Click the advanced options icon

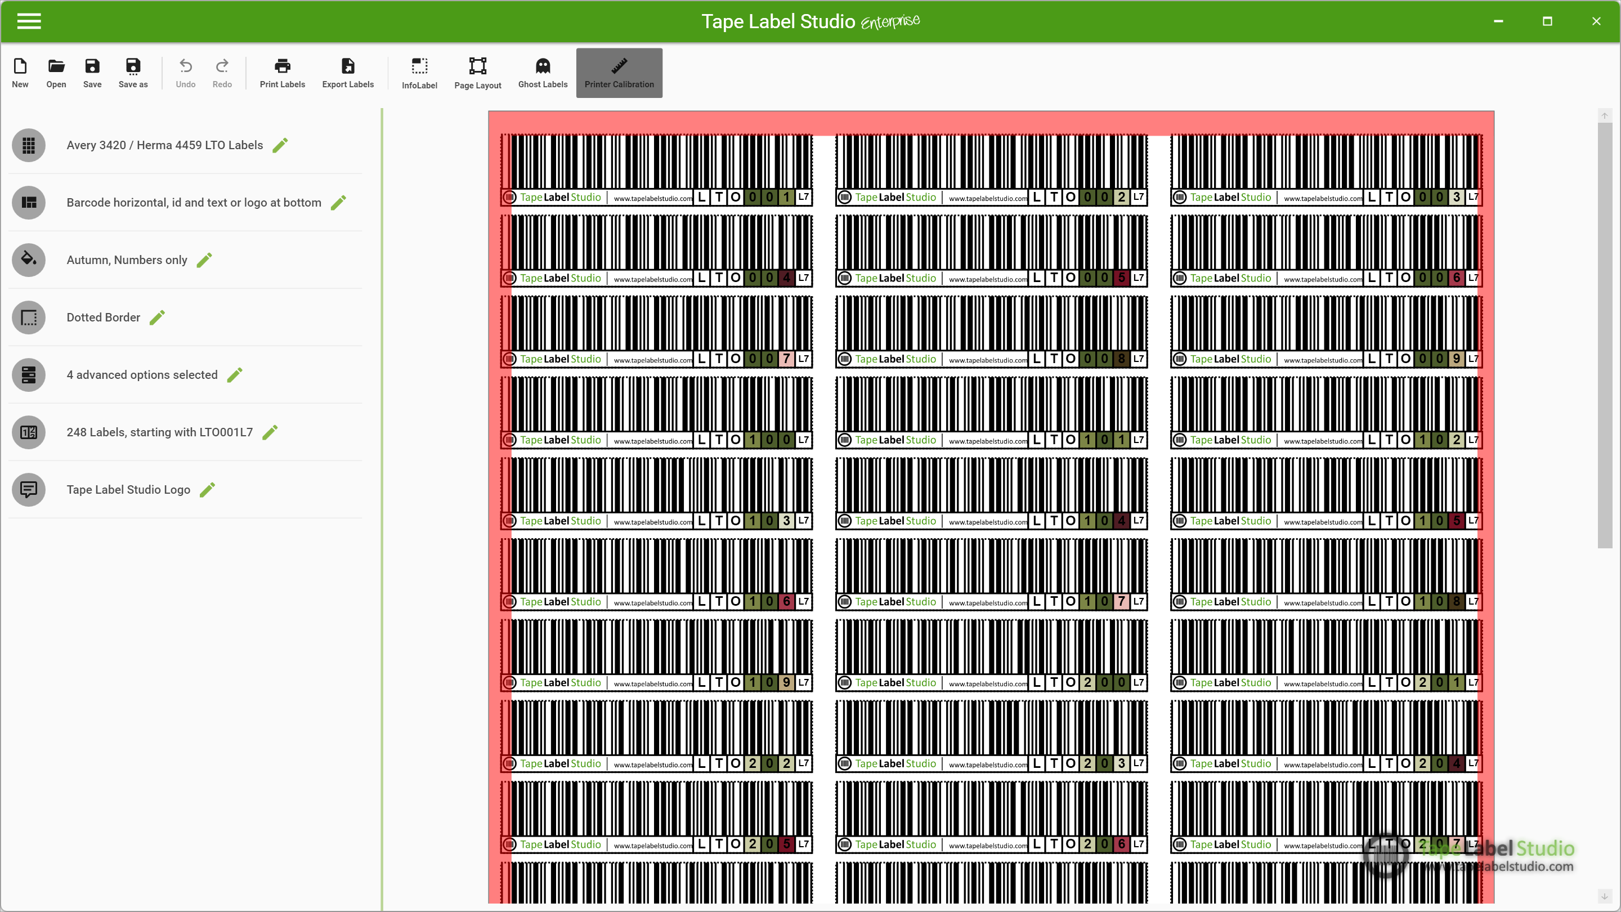pyautogui.click(x=29, y=374)
